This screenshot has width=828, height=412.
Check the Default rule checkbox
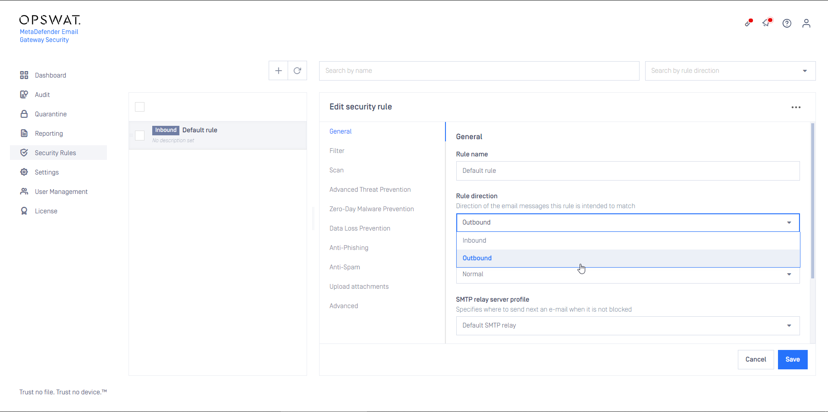(x=140, y=135)
